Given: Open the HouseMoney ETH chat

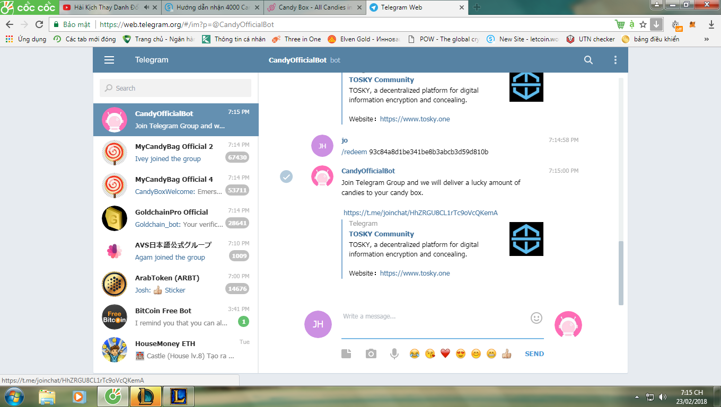Looking at the screenshot, I should 176,350.
